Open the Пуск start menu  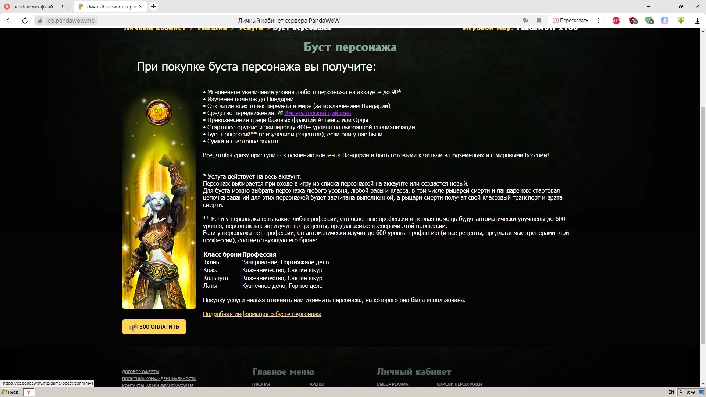tap(10, 392)
